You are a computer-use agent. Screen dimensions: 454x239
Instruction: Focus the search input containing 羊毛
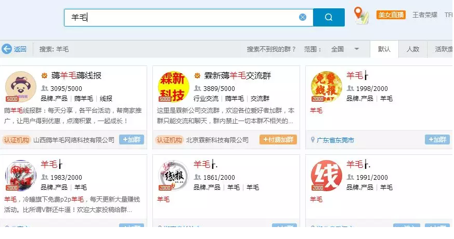(x=188, y=17)
